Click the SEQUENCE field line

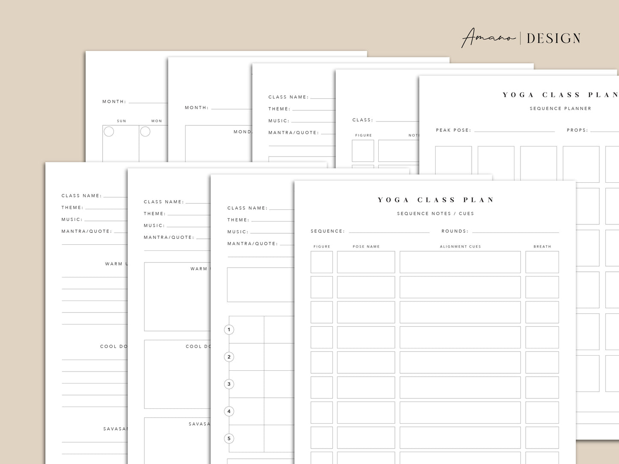(389, 231)
